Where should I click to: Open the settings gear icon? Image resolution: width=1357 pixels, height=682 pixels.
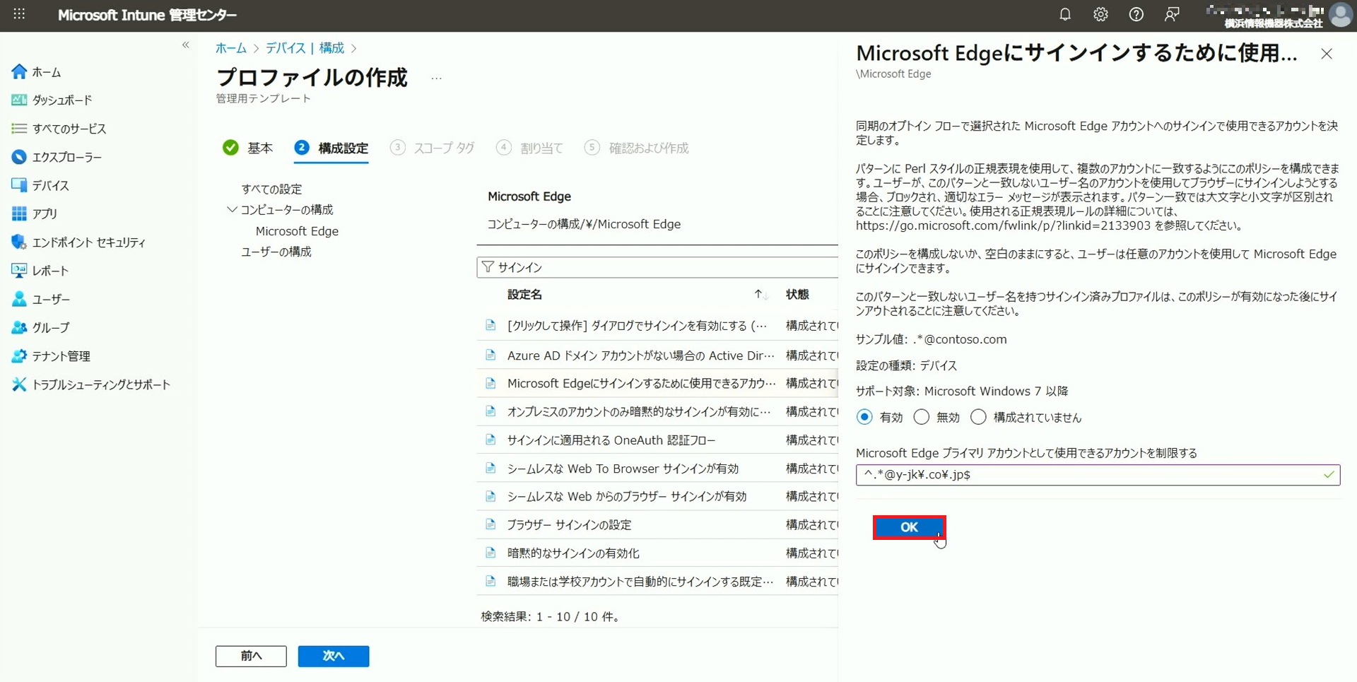(x=1100, y=15)
